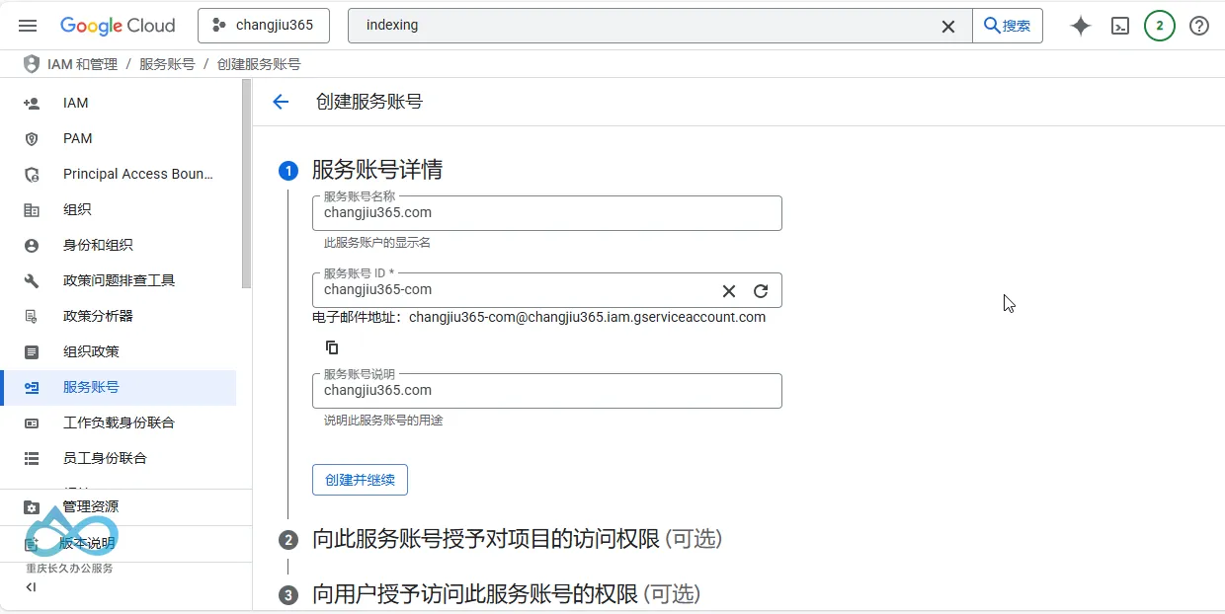This screenshot has height=614, width=1225.
Task: Click the 政策分析器 document-search icon
Action: click(x=32, y=317)
